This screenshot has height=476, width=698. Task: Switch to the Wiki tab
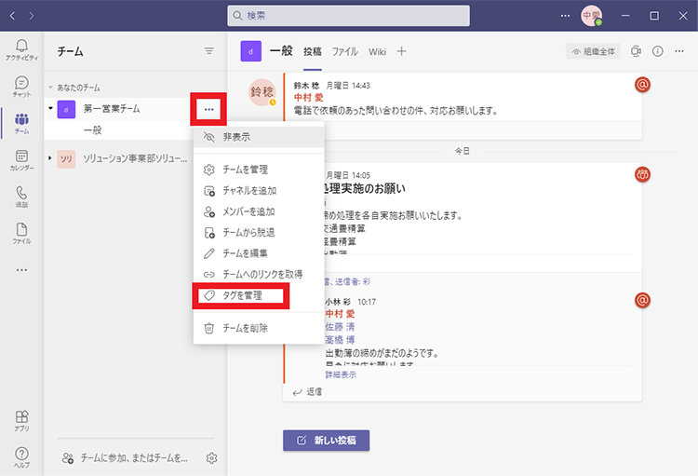click(377, 52)
